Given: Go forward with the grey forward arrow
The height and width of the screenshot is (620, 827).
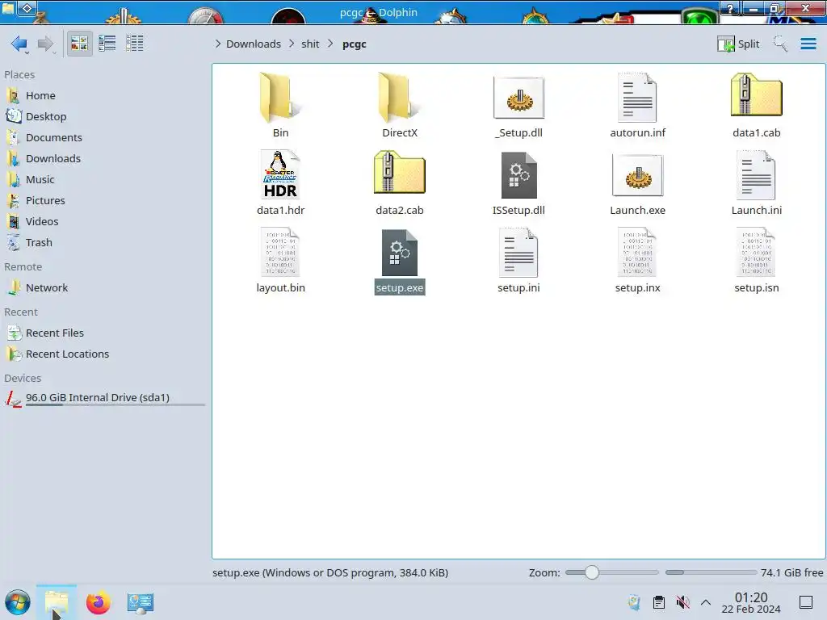Looking at the screenshot, I should pyautogui.click(x=46, y=44).
